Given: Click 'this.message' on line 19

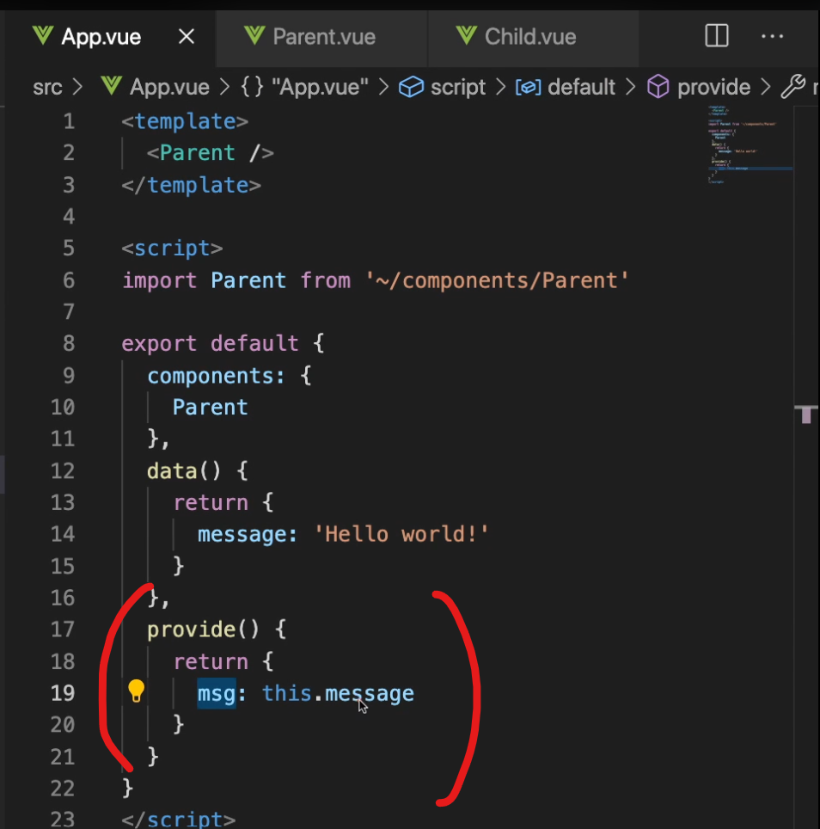Looking at the screenshot, I should (x=338, y=693).
